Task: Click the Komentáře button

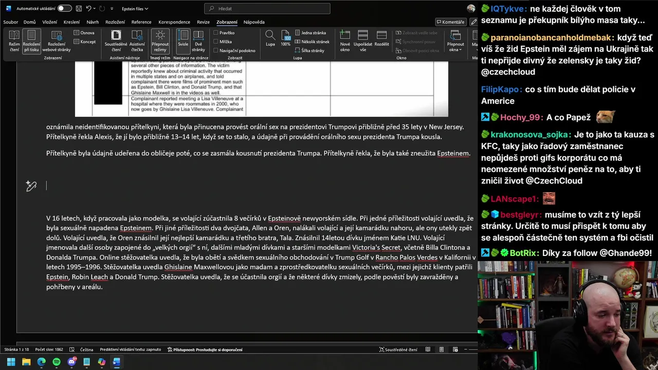Action: [451, 22]
